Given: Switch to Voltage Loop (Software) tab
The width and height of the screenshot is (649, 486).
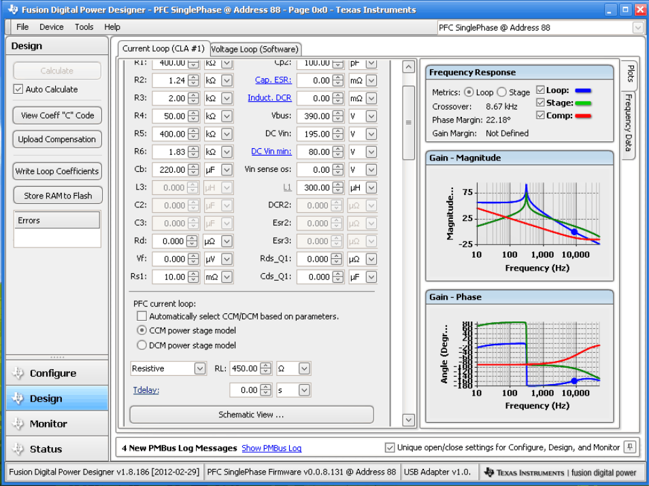Looking at the screenshot, I should [254, 49].
